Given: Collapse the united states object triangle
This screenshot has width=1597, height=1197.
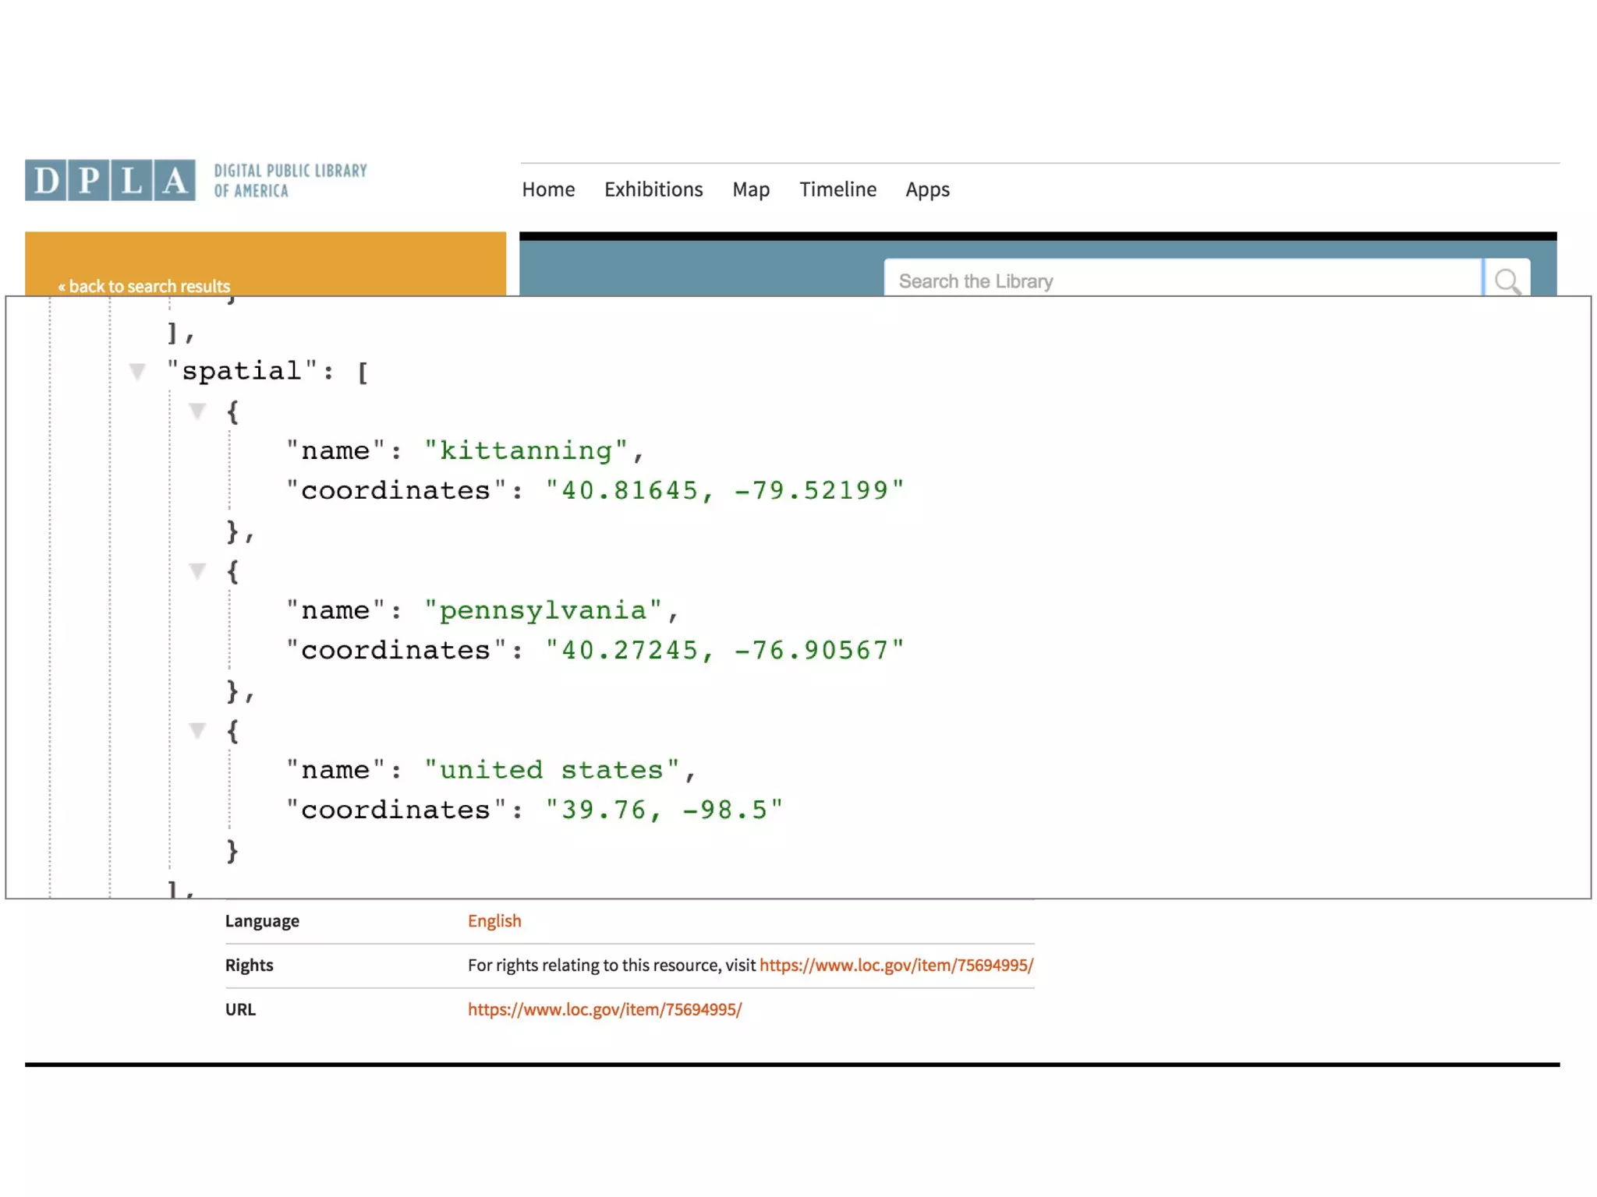Looking at the screenshot, I should [198, 730].
